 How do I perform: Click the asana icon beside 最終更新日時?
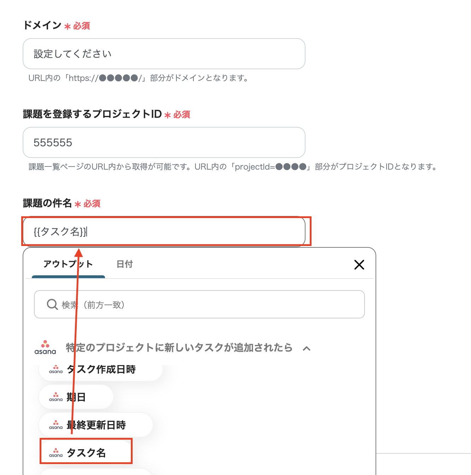pyautogui.click(x=56, y=425)
